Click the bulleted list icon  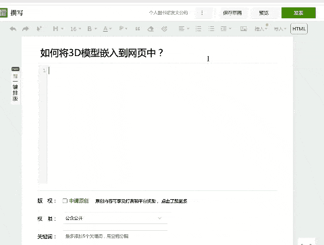pyautogui.click(x=211, y=28)
